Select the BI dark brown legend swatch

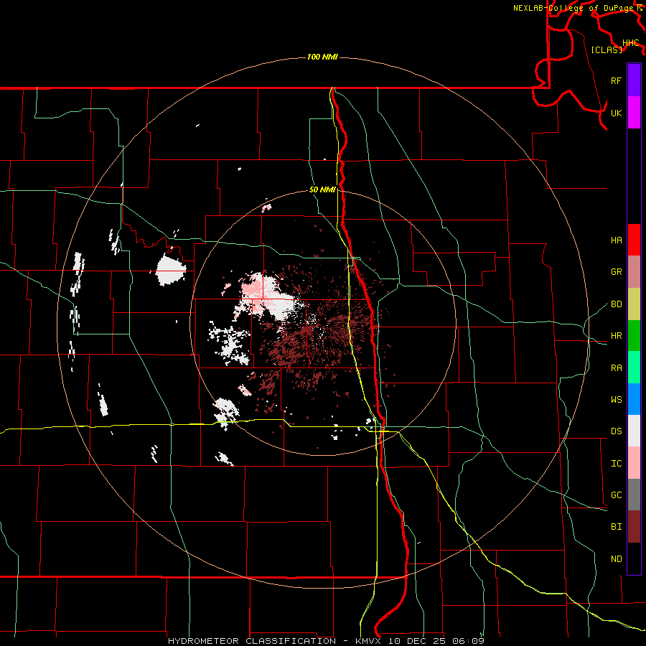[x=634, y=527]
